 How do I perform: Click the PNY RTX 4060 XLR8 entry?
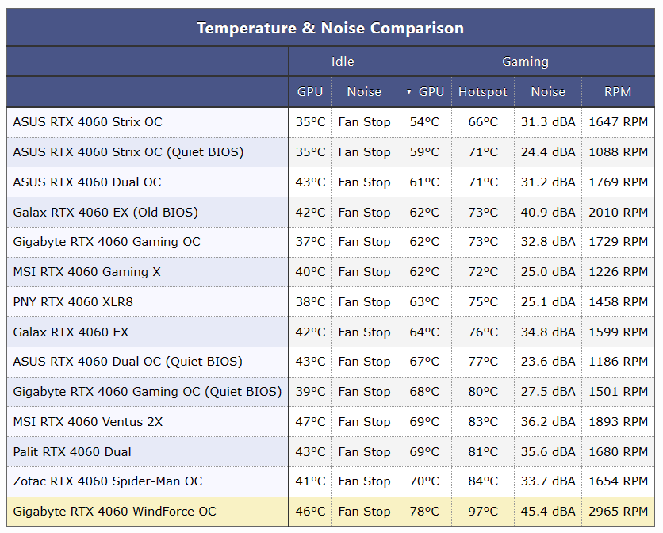(73, 302)
